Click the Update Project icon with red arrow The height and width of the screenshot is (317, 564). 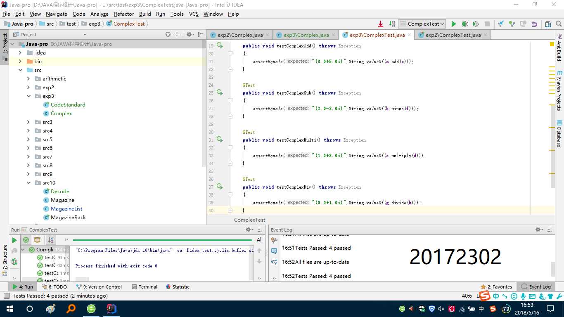tap(381, 24)
